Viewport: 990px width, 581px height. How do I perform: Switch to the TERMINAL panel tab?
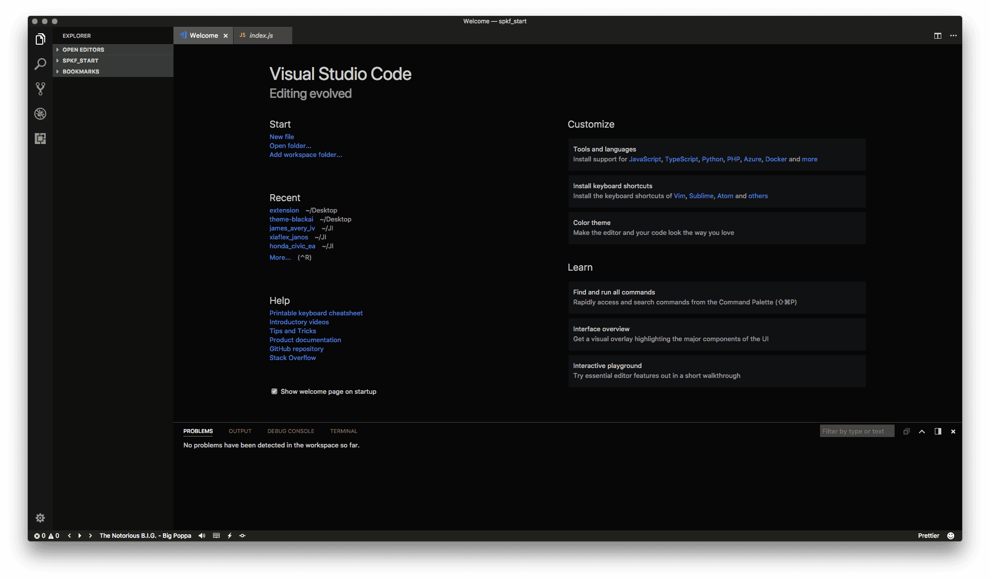[x=343, y=431]
